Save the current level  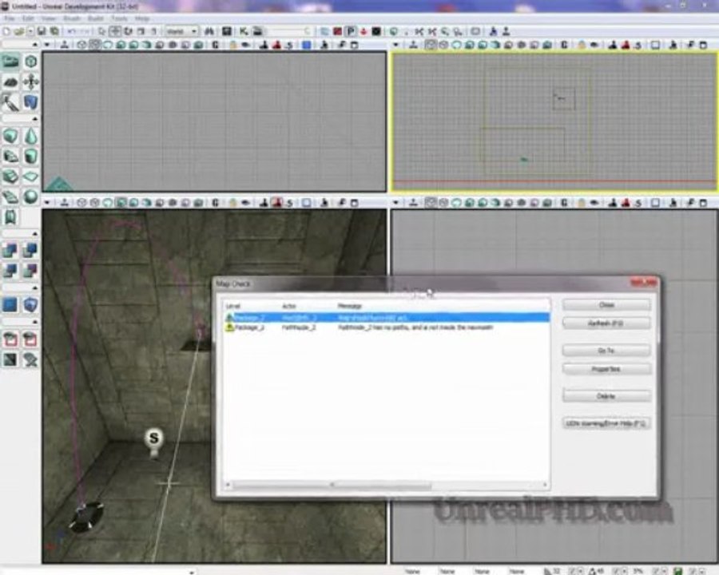42,31
